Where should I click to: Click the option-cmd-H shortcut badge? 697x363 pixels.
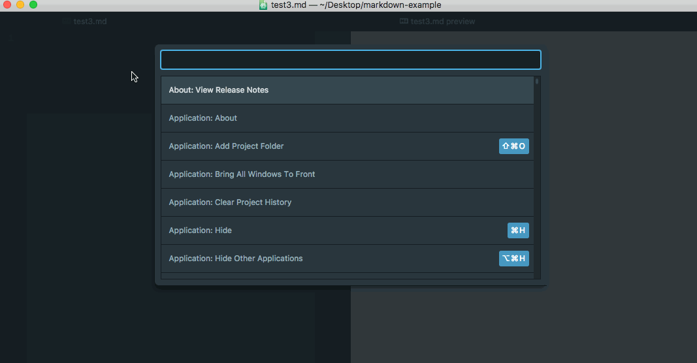click(x=514, y=259)
